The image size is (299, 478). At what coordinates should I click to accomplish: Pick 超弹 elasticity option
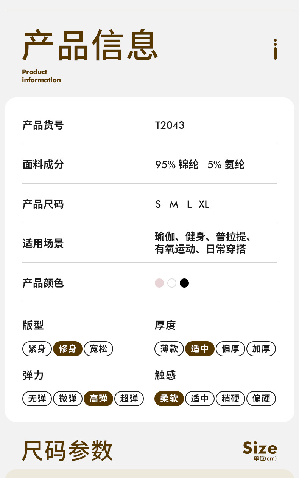(x=129, y=399)
